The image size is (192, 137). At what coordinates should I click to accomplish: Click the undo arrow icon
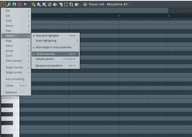pos(25,4)
